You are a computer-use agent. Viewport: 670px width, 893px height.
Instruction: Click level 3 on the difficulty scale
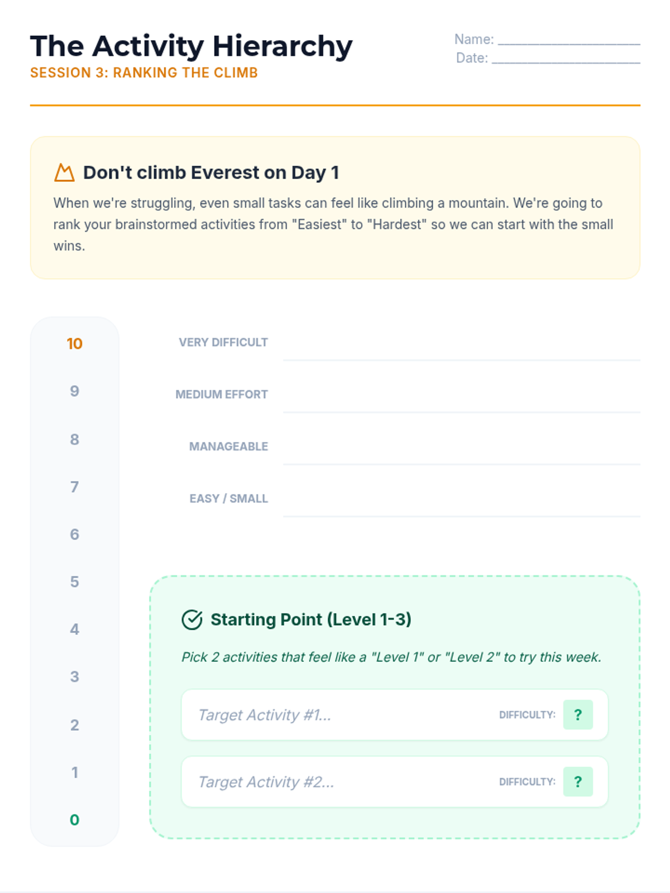(74, 677)
